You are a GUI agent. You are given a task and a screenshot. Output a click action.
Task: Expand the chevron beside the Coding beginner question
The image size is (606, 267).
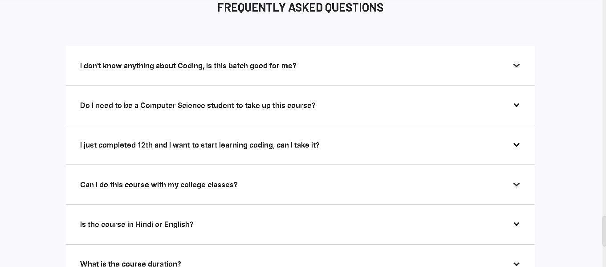pyautogui.click(x=516, y=66)
